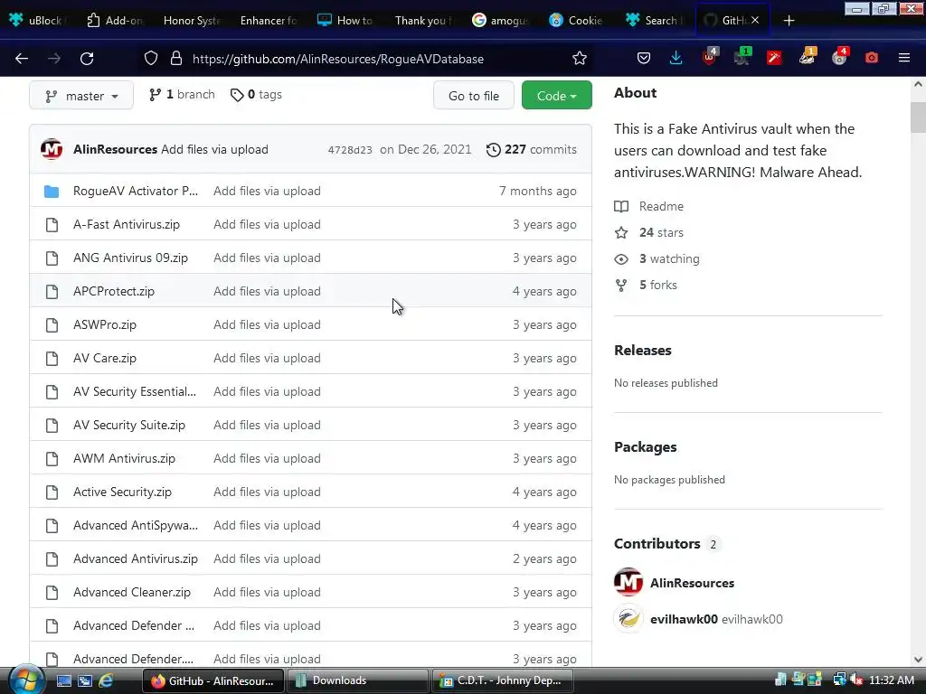926x694 pixels.
Task: Reload the GitHub page
Action: pos(87,59)
